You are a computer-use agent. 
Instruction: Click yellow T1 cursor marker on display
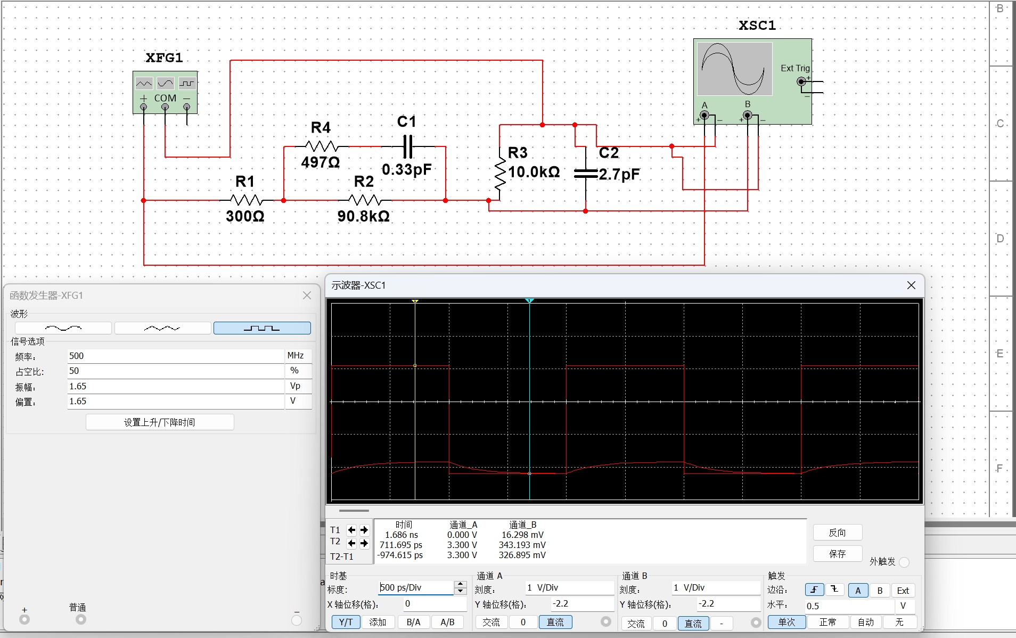tap(415, 301)
